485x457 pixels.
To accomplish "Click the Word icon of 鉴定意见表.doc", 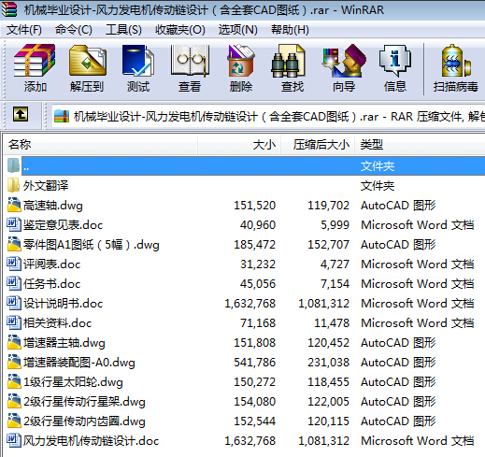I will coord(14,224).
